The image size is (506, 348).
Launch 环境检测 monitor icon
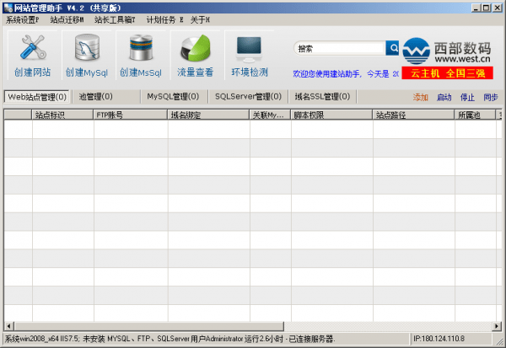click(x=250, y=49)
